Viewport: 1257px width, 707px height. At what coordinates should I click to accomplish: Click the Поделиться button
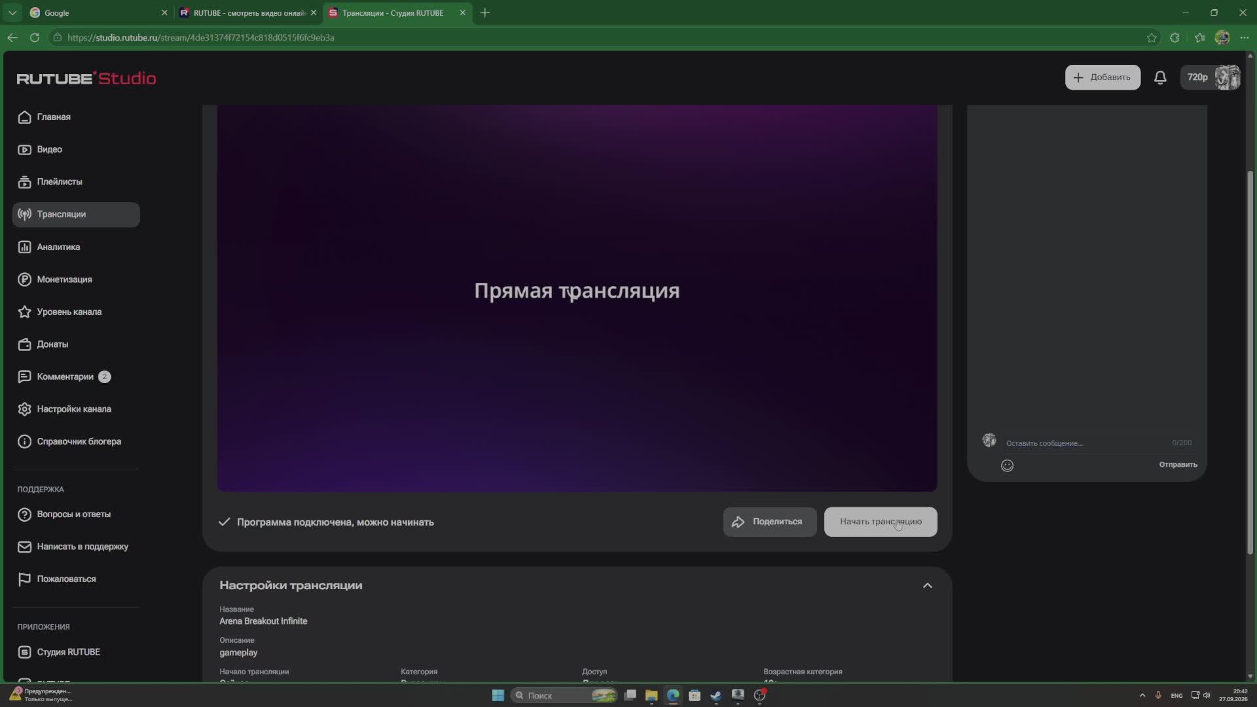(x=769, y=522)
